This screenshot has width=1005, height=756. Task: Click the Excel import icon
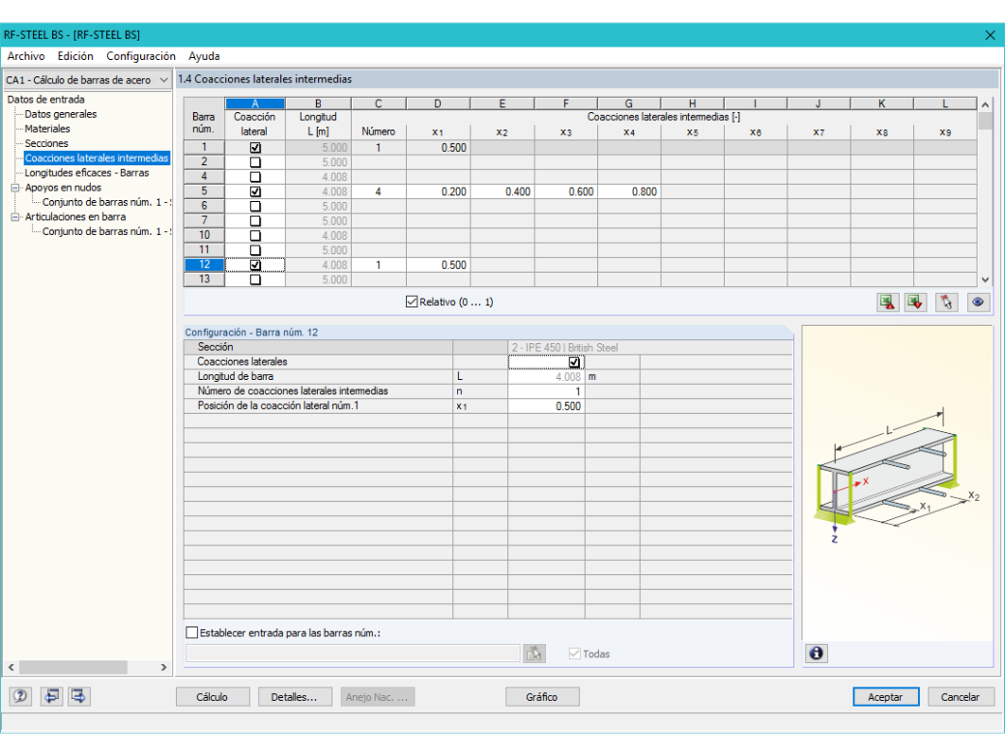(916, 302)
